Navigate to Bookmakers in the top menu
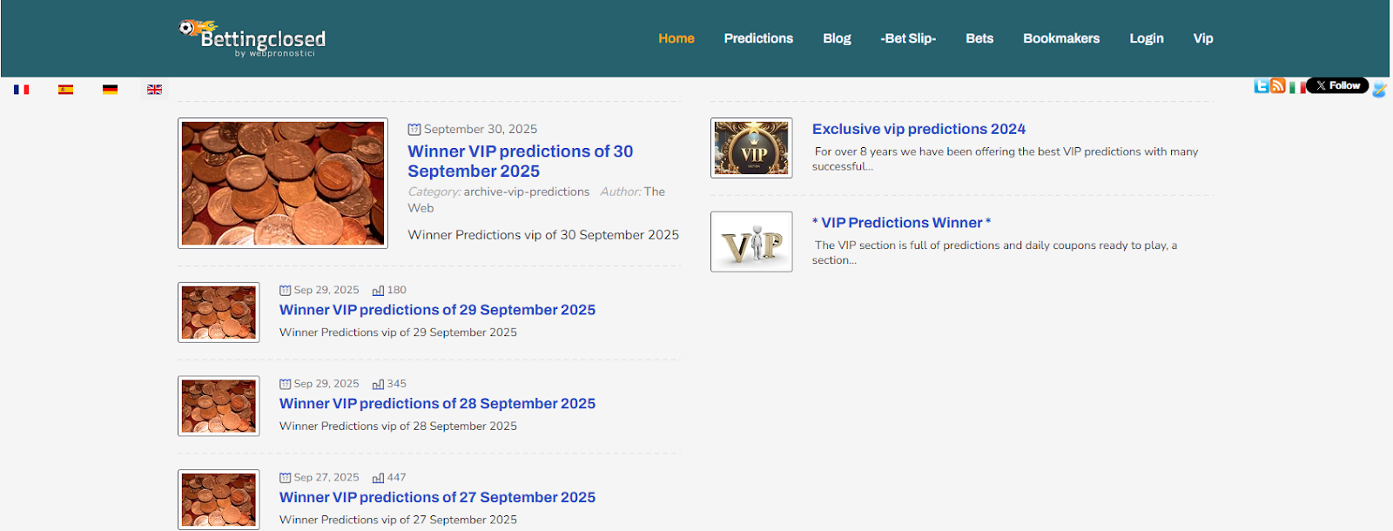This screenshot has width=1393, height=531. 1061,38
